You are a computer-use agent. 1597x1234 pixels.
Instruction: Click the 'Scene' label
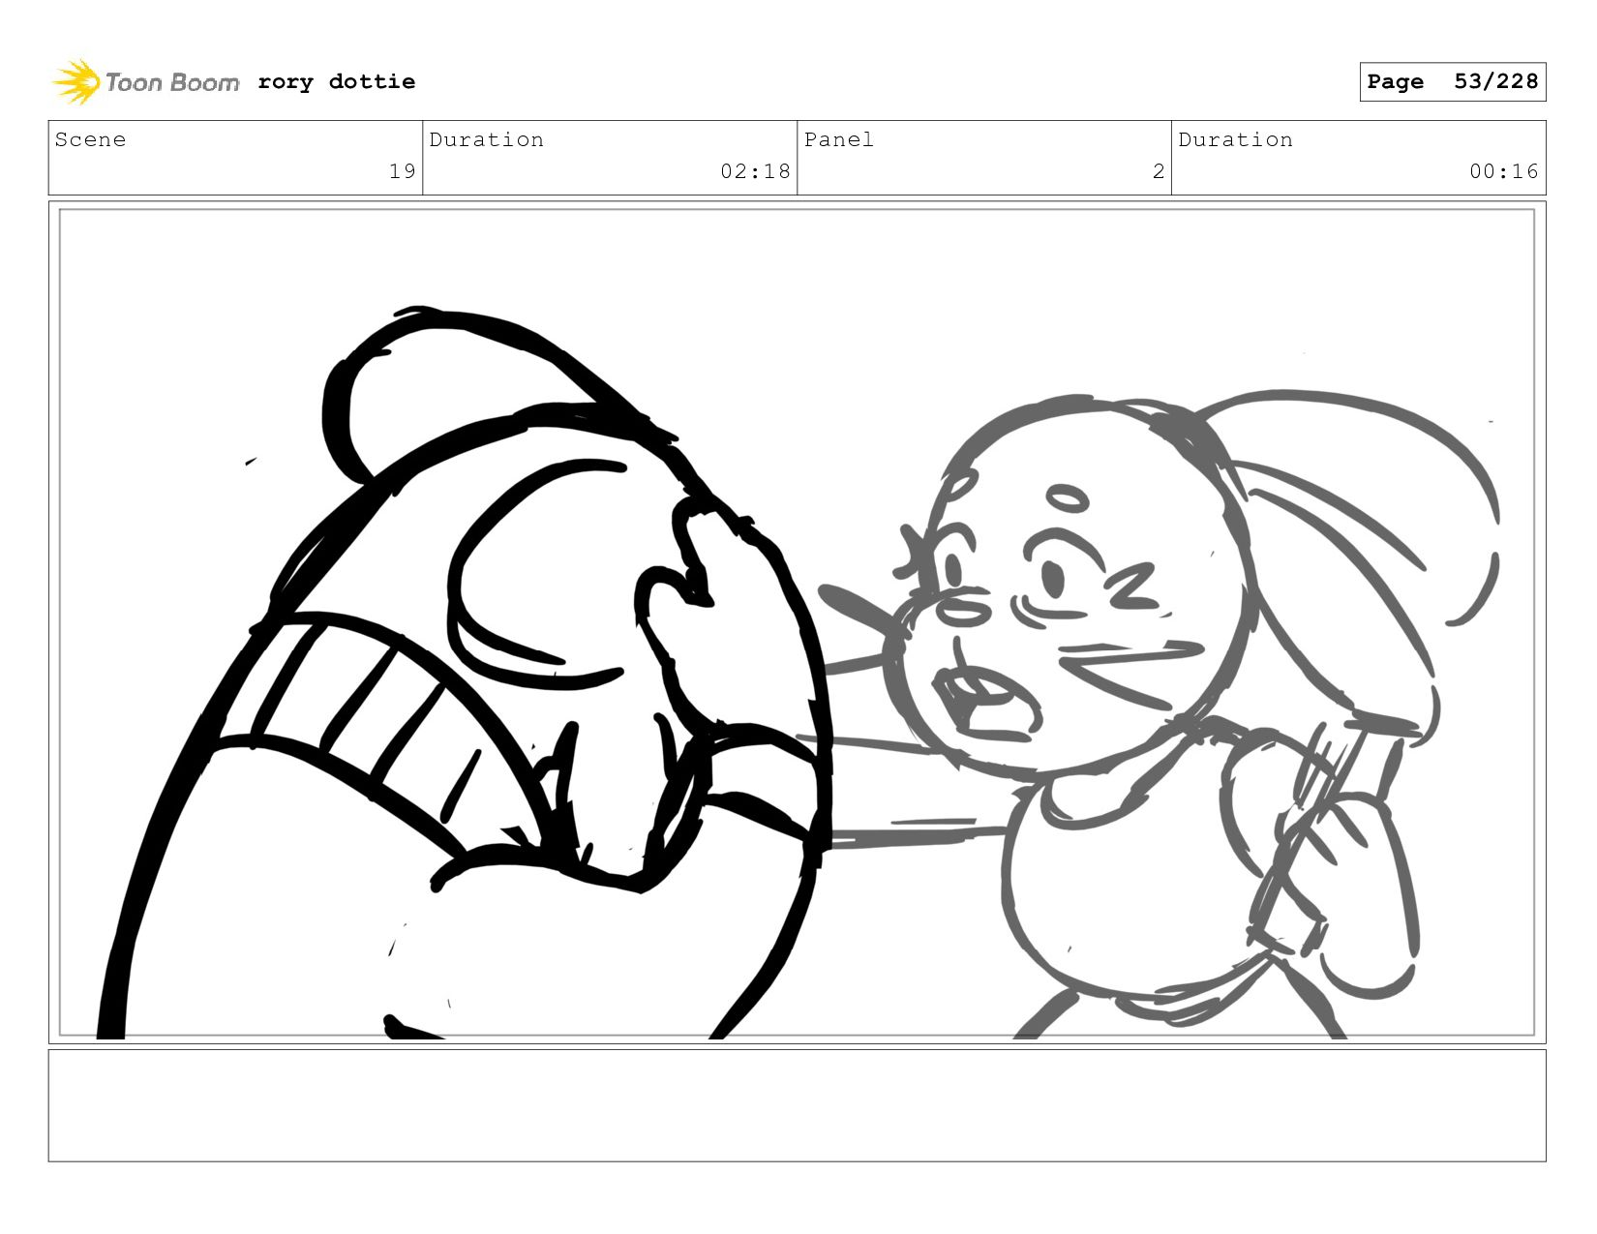pos(90,139)
